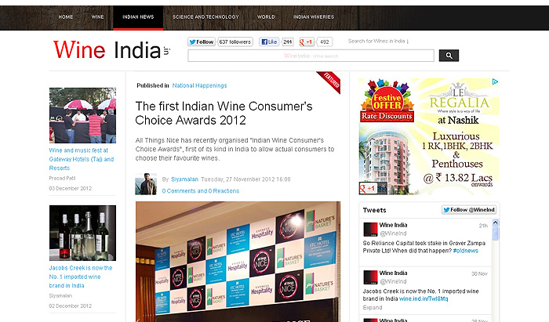The image size is (549, 322).
Task: Click Follow @WineInd button
Action: coord(469,210)
